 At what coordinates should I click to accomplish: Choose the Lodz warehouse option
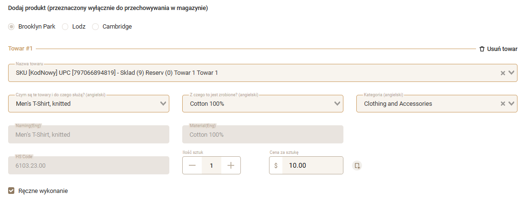point(65,27)
